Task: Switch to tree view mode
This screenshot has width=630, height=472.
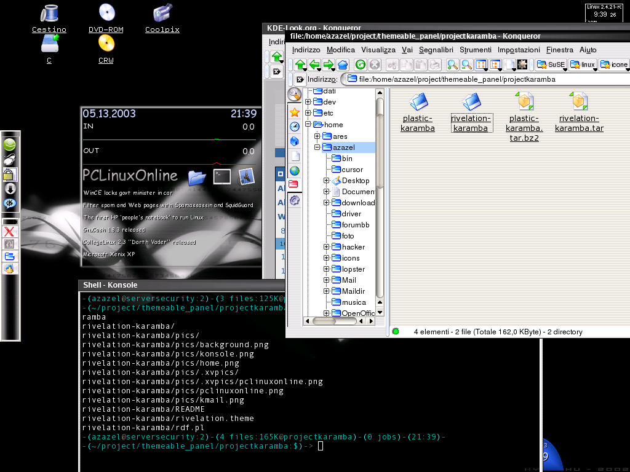Action: 496,65
